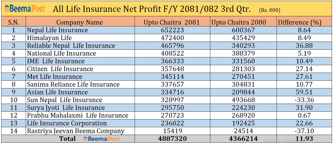The height and width of the screenshot is (144, 333).
Task: Select the Company Name column header
Action: click(79, 22)
